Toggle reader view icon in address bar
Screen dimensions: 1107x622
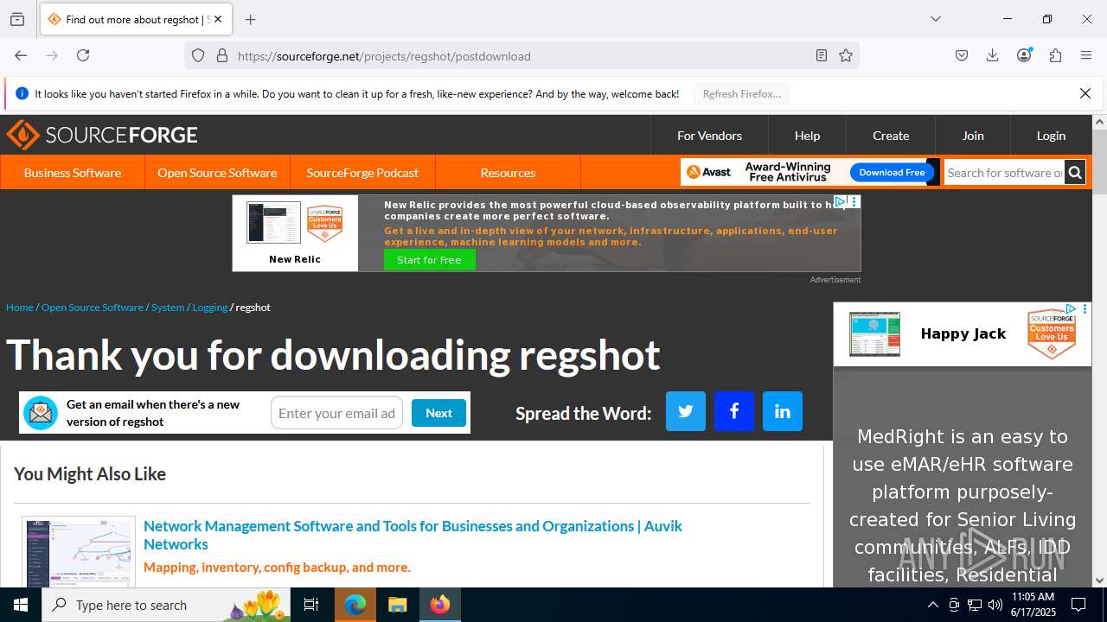[822, 56]
